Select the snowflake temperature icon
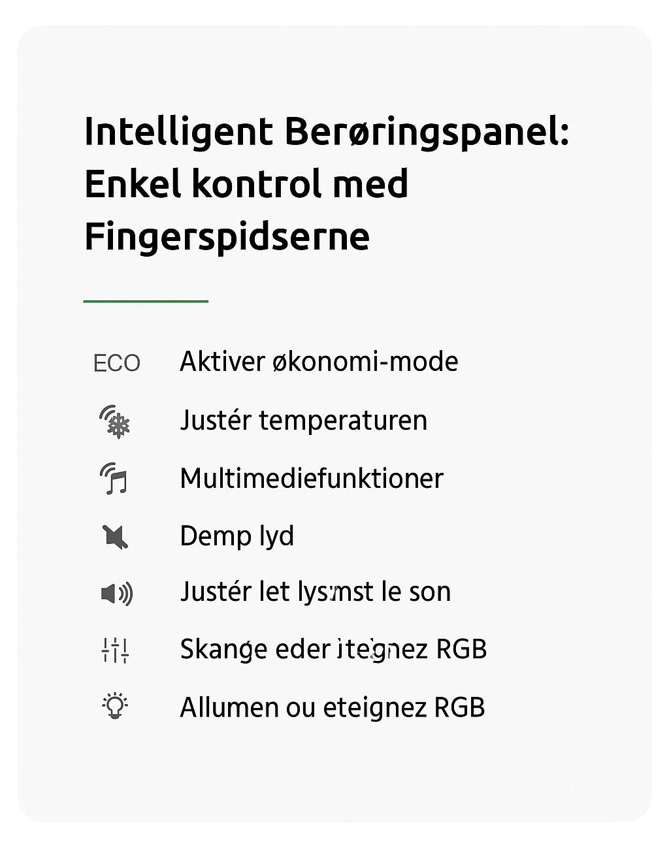The width and height of the screenshot is (669, 851). click(x=115, y=421)
